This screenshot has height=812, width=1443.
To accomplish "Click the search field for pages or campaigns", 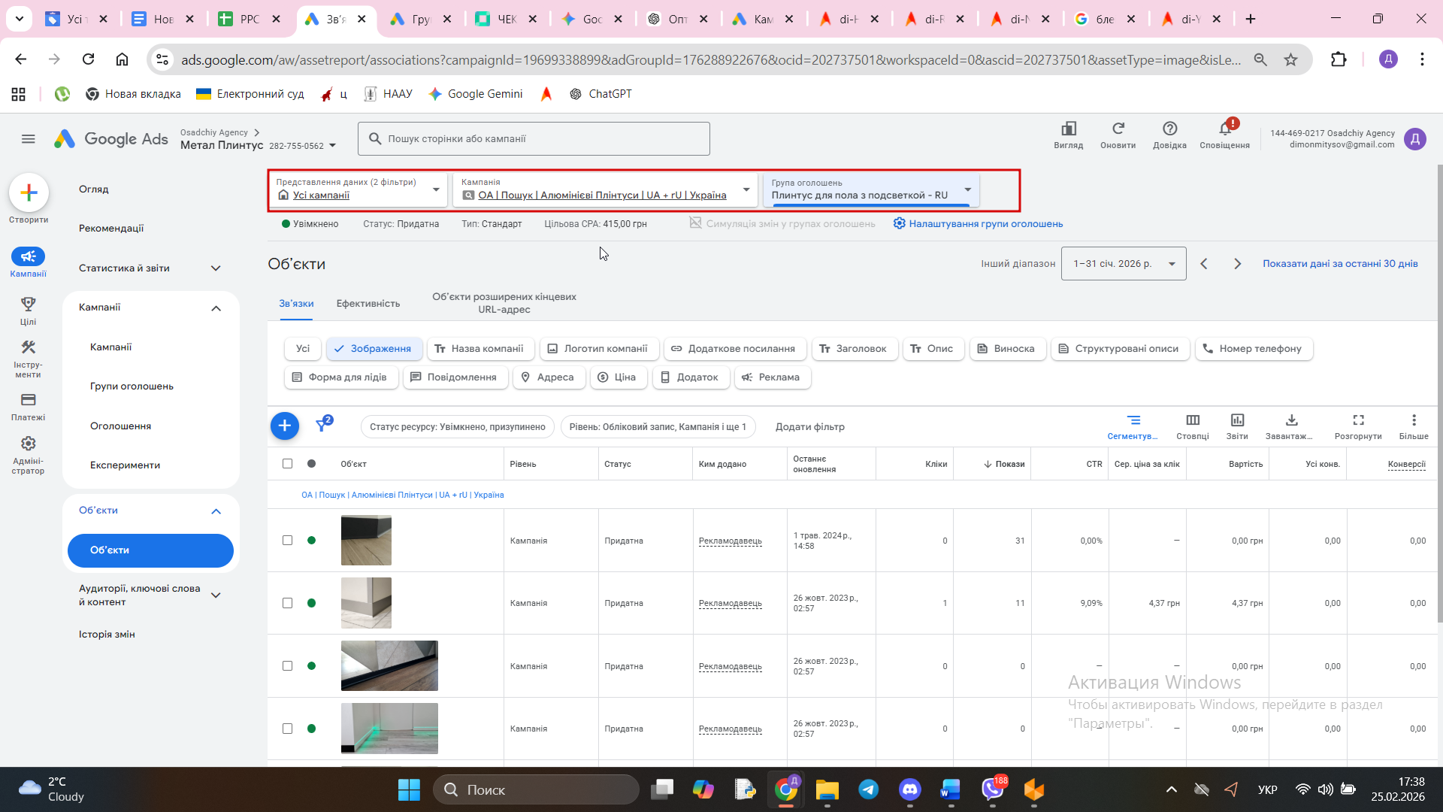I will click(534, 139).
